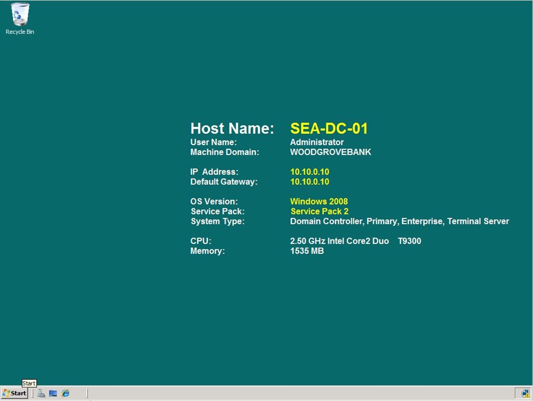The image size is (533, 401).
Task: Click the 'WOODGROVEBANK' domain value
Action: [330, 152]
